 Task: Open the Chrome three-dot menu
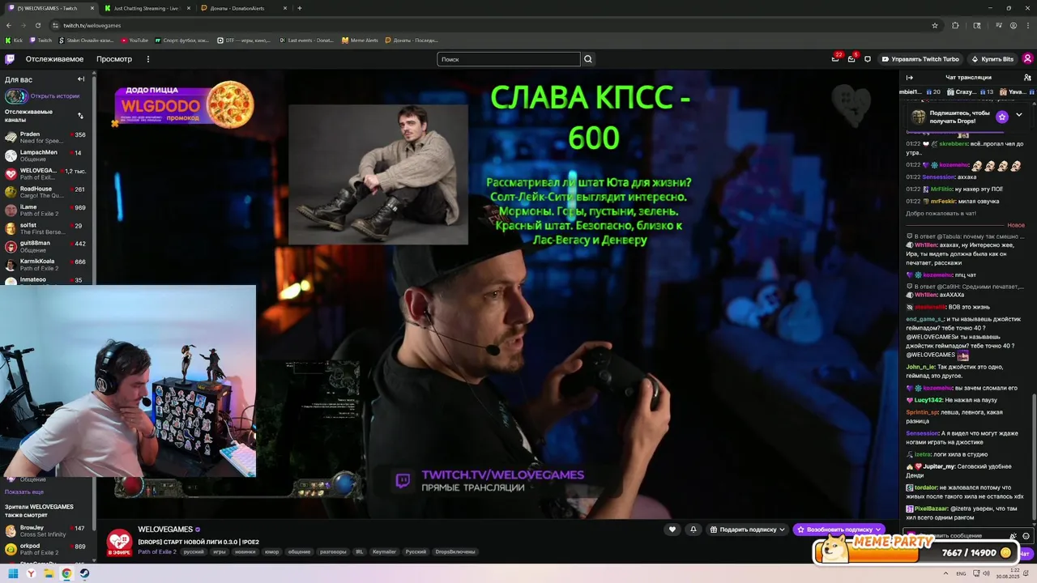1027,25
